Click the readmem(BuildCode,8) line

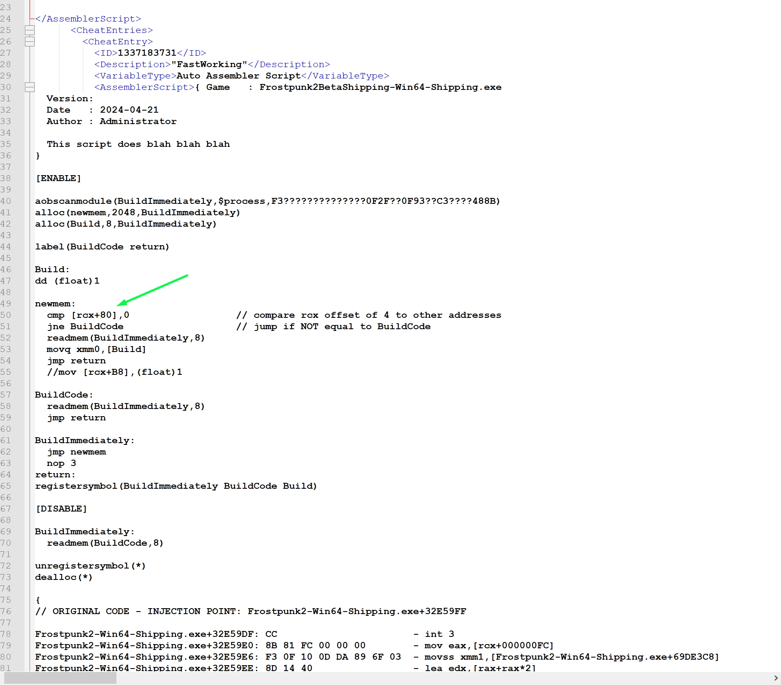click(105, 543)
